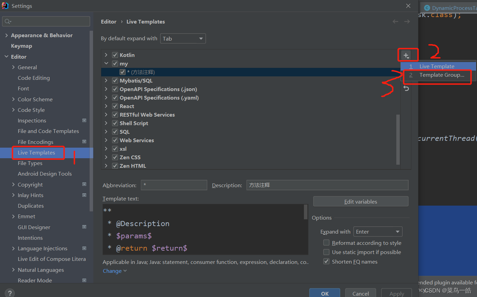477x297 pixels.
Task: Click the OK button
Action: (325, 293)
